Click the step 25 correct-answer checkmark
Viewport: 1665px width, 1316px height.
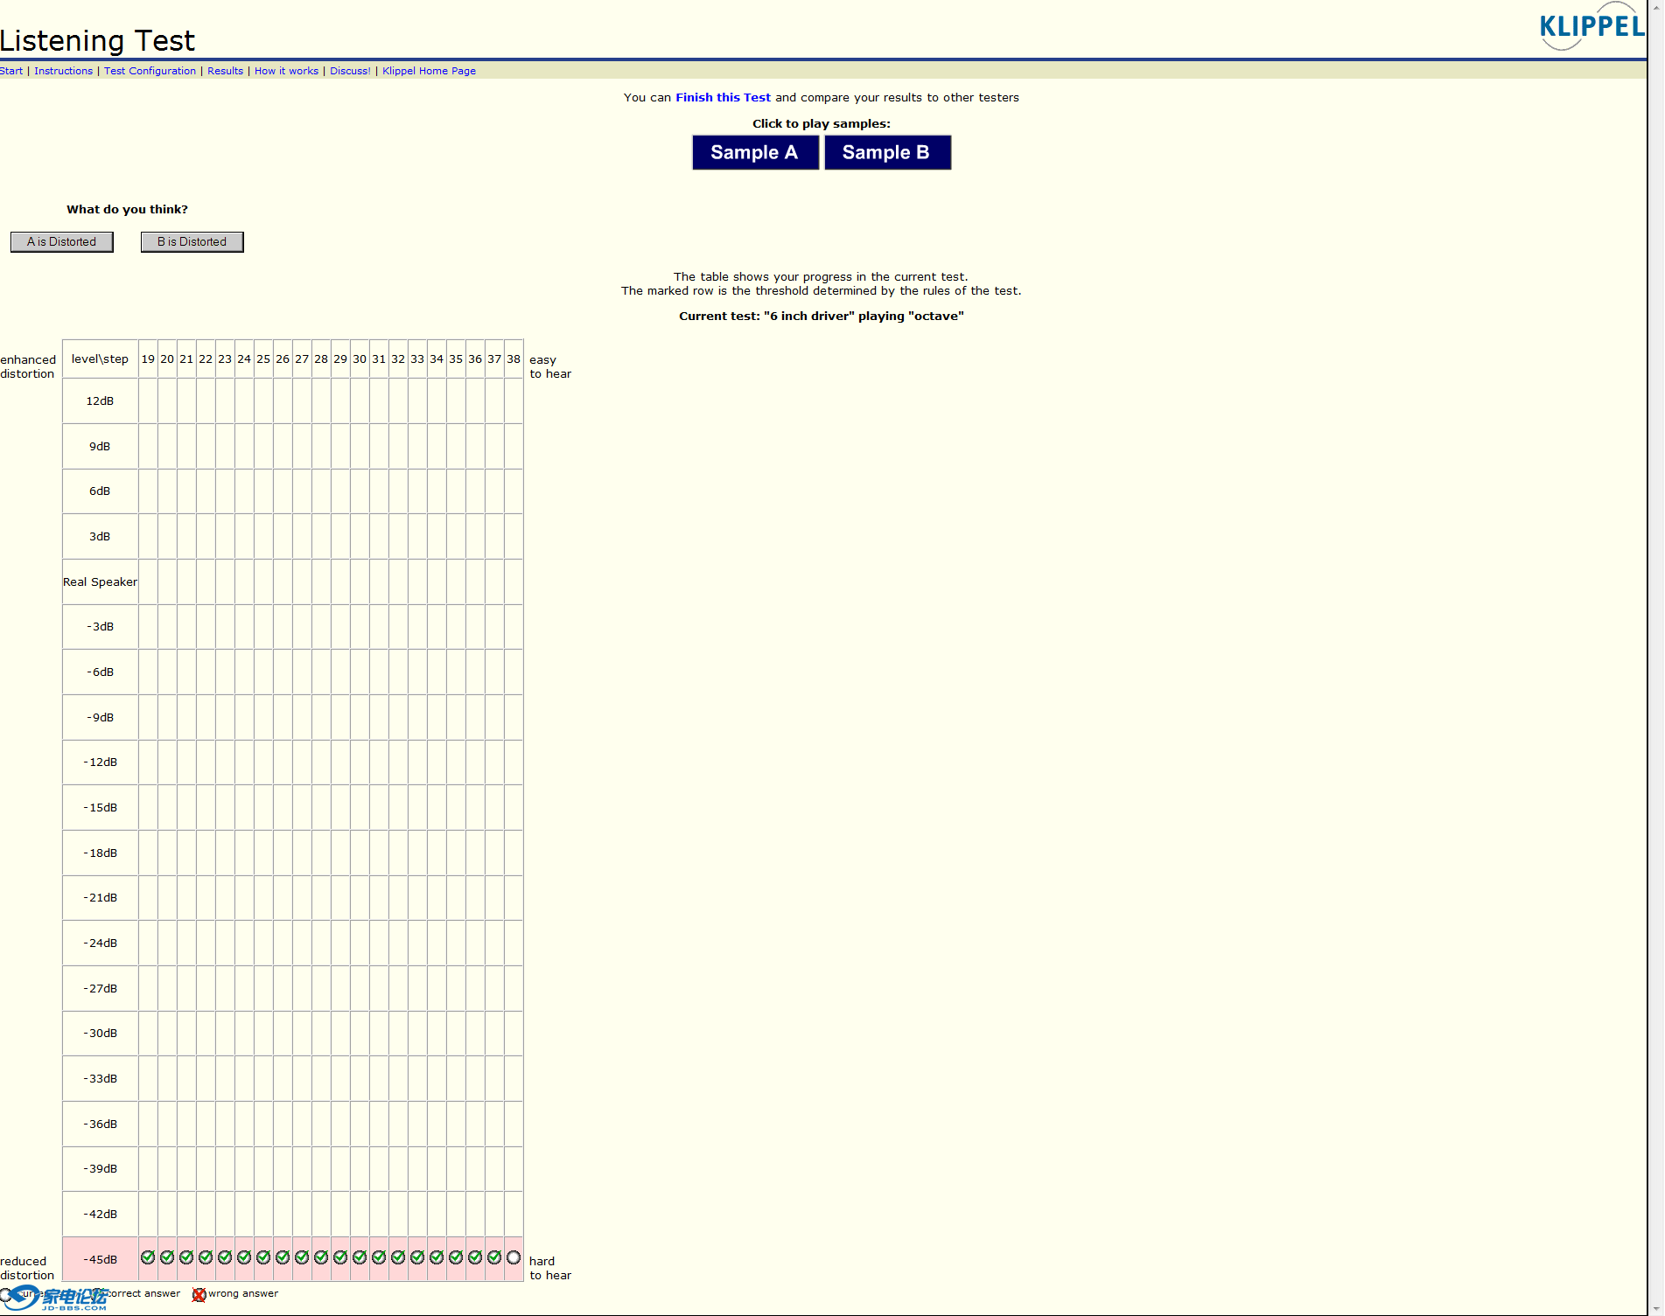pos(263,1257)
